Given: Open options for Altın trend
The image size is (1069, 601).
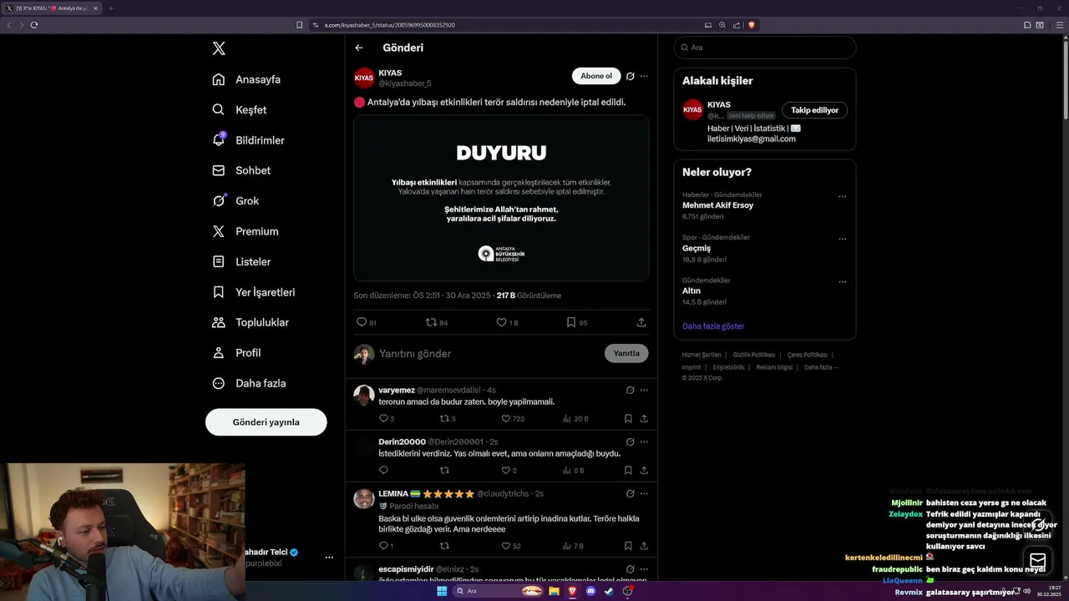Looking at the screenshot, I should 842,282.
